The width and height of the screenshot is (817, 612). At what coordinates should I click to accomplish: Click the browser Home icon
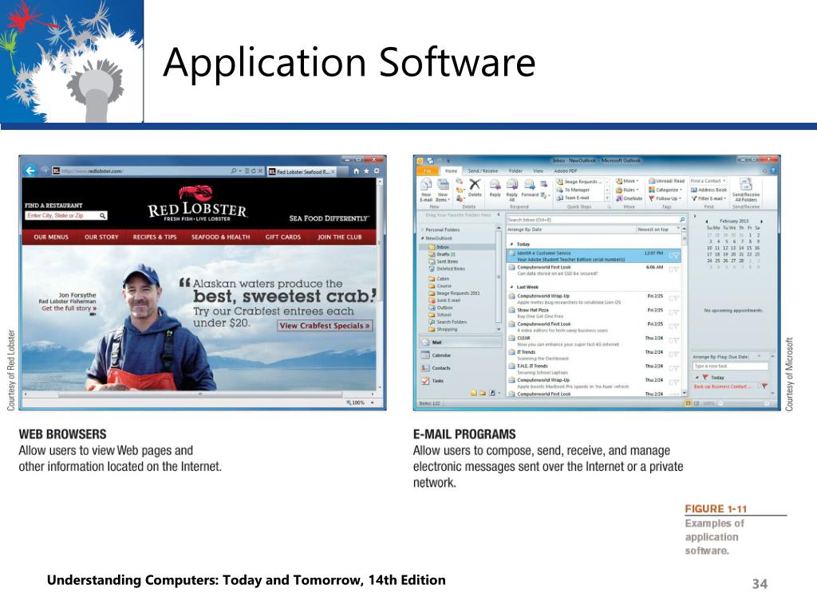[356, 171]
